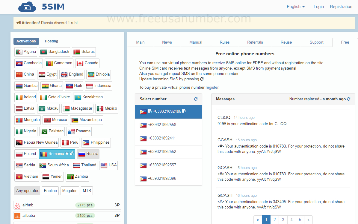Image resolution: width=358 pixels, height=224 pixels.
Task: Click the USA flag icon
Action: [x=104, y=165]
